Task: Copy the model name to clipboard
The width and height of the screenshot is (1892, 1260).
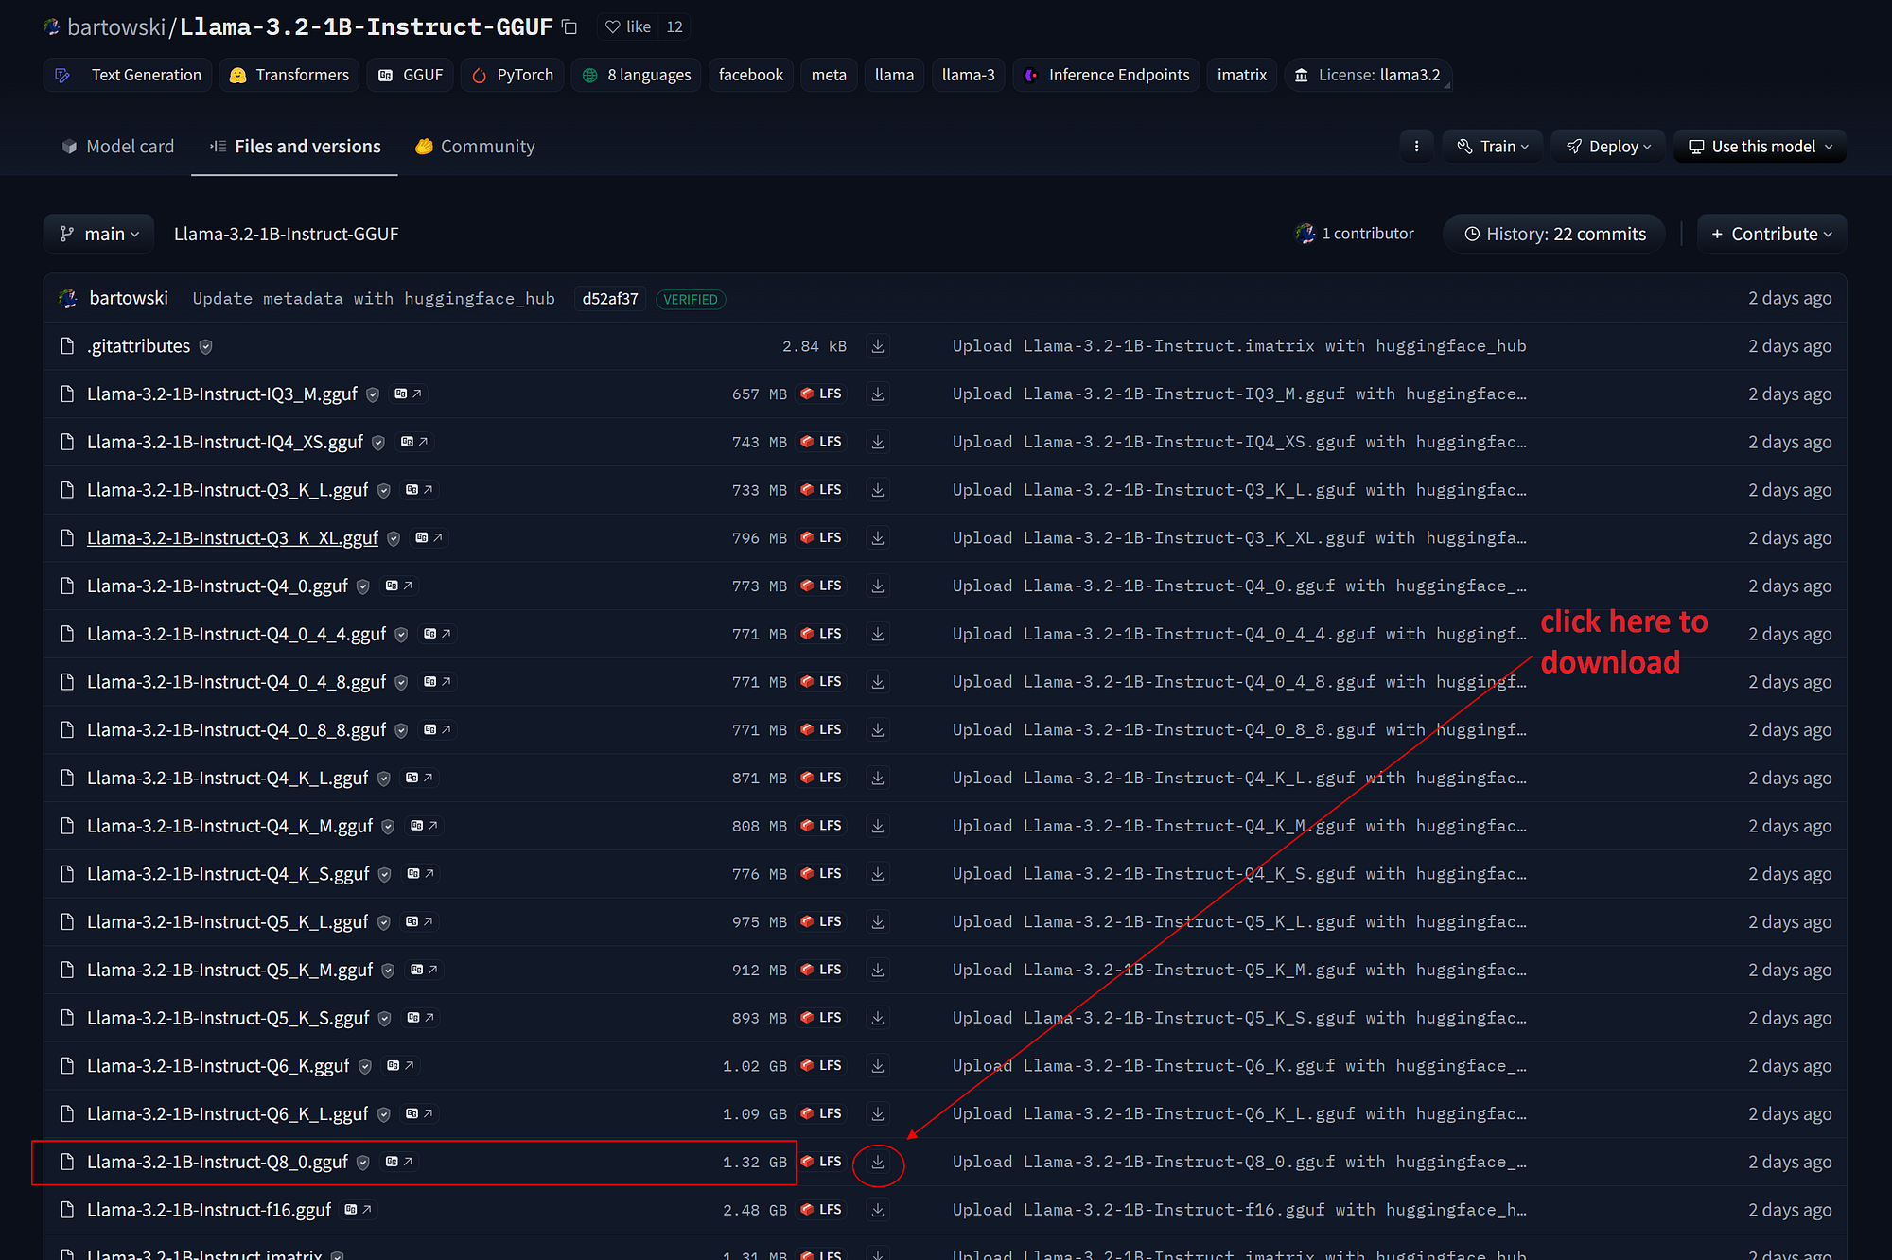Action: (569, 27)
